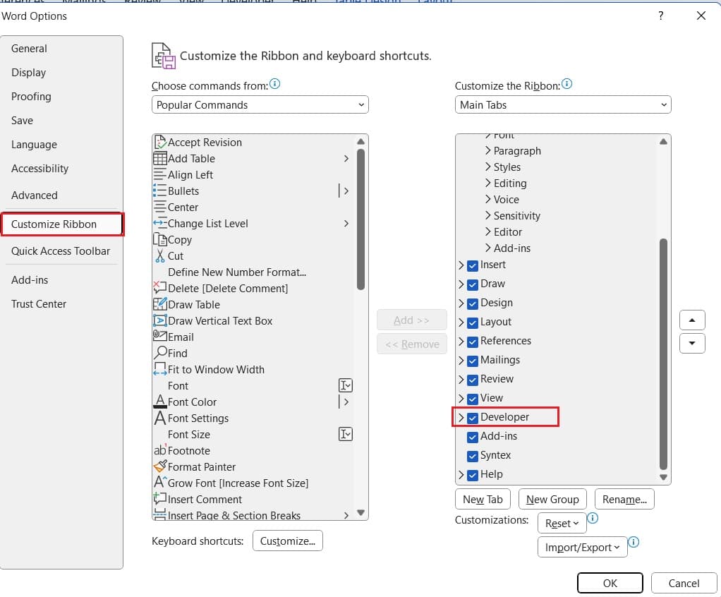The height and width of the screenshot is (597, 721).
Task: Open Quick Access Toolbar settings
Action: [61, 251]
